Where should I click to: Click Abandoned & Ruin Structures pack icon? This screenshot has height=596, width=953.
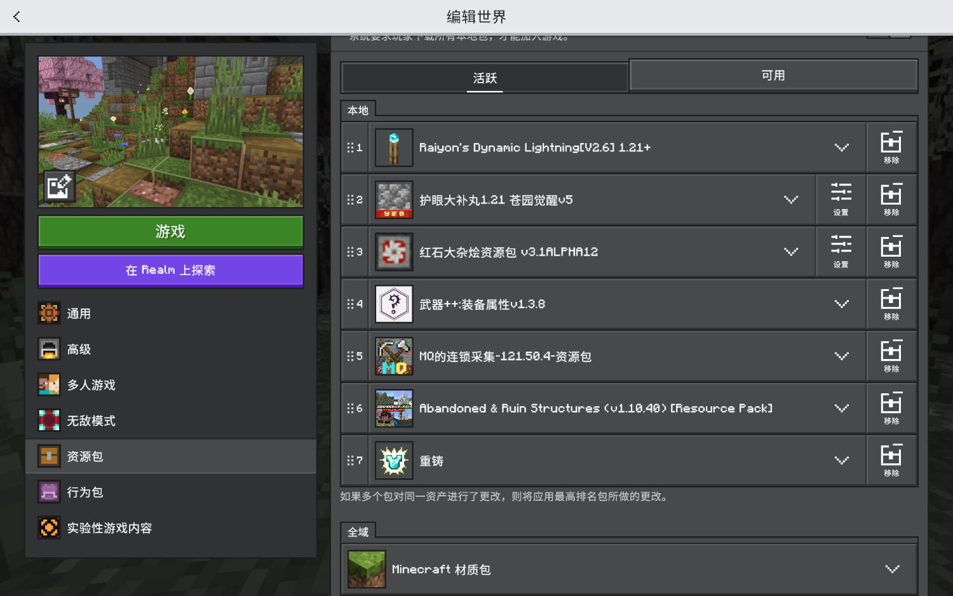[x=394, y=408]
